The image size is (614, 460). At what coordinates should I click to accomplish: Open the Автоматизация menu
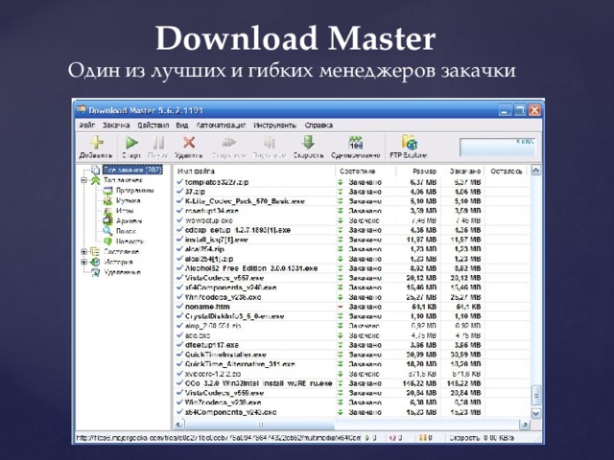(x=221, y=126)
